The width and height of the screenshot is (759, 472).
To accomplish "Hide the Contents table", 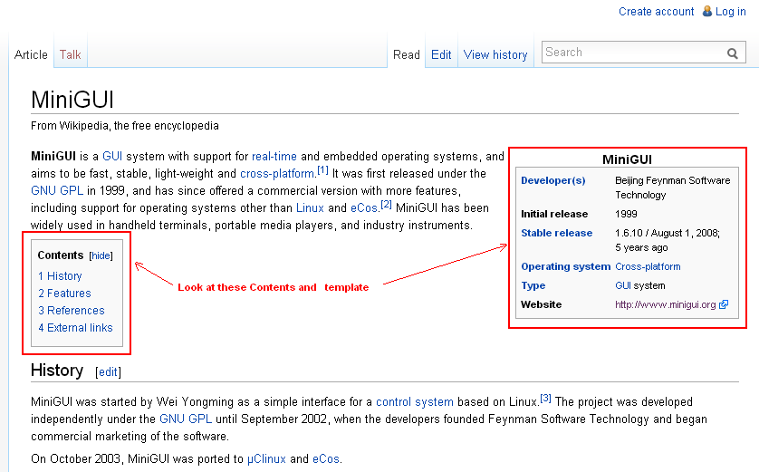I will pyautogui.click(x=101, y=256).
